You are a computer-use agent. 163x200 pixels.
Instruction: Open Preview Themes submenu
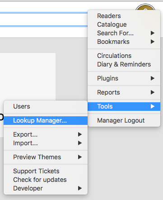tap(46, 157)
